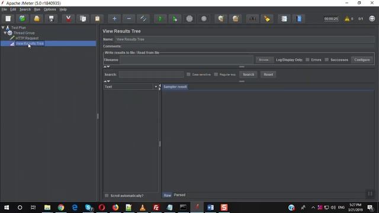Click the Search text field
The height and width of the screenshot is (213, 379).
tap(152, 75)
